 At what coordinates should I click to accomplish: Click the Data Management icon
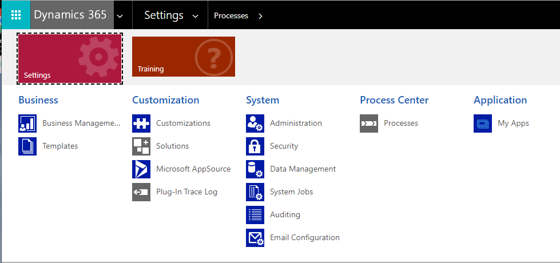[x=255, y=169]
